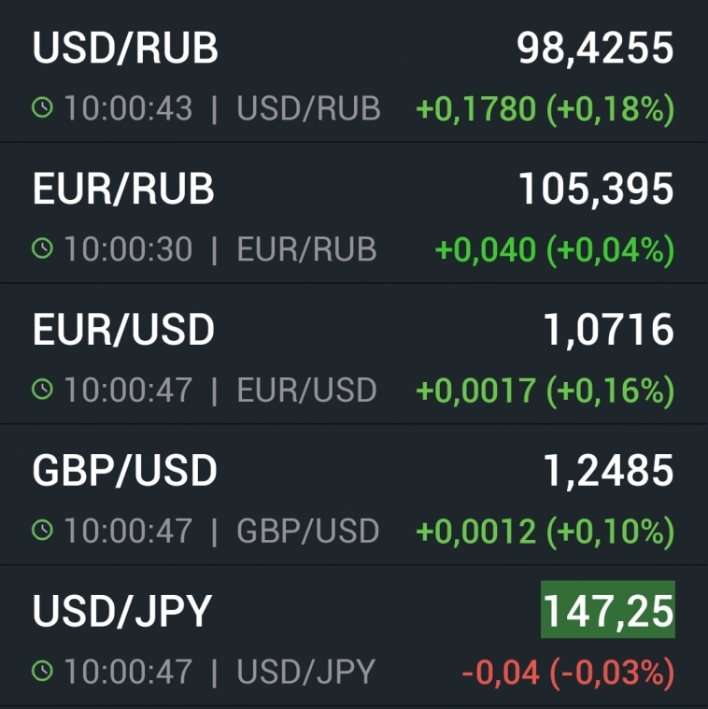Click the EUR/RUB price 105,395
Screen dimensions: 708x709
point(595,190)
